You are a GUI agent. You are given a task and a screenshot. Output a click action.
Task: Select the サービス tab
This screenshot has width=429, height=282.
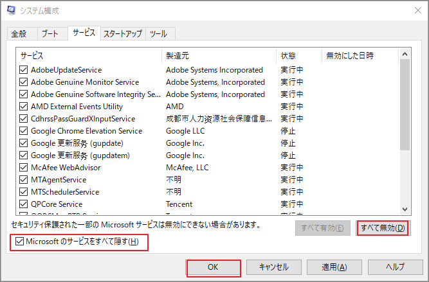point(84,33)
